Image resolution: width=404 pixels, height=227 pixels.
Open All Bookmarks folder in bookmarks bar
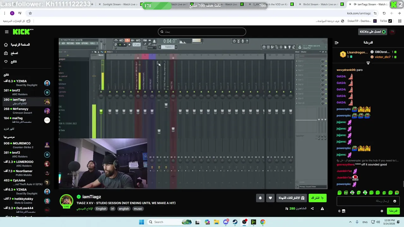16,21
